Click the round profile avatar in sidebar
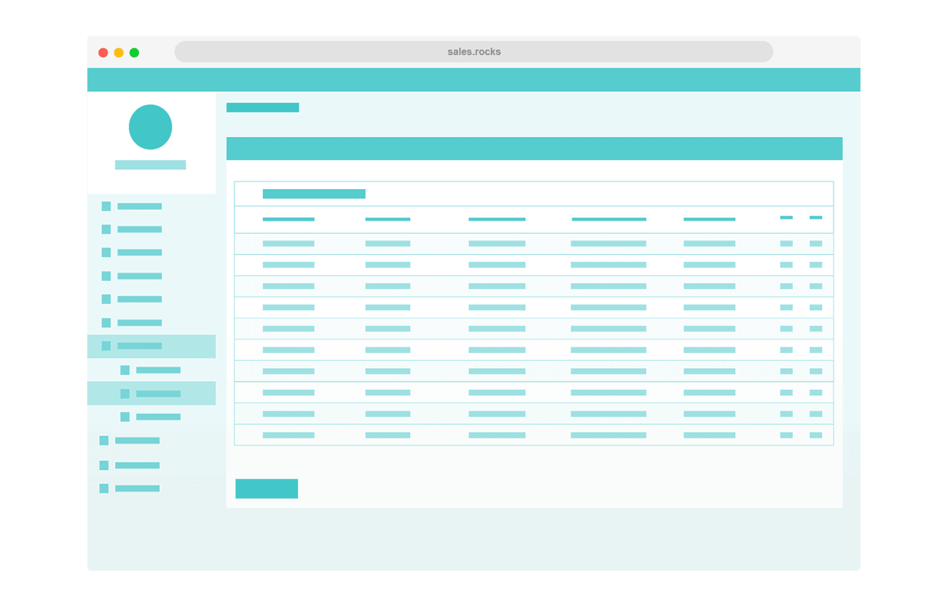The image size is (949, 612). tap(150, 127)
